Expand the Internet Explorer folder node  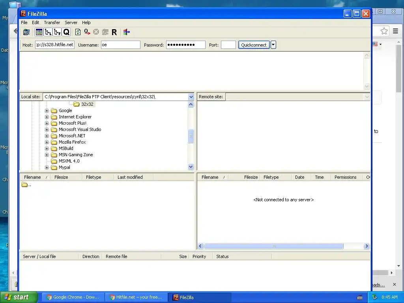pyautogui.click(x=47, y=117)
